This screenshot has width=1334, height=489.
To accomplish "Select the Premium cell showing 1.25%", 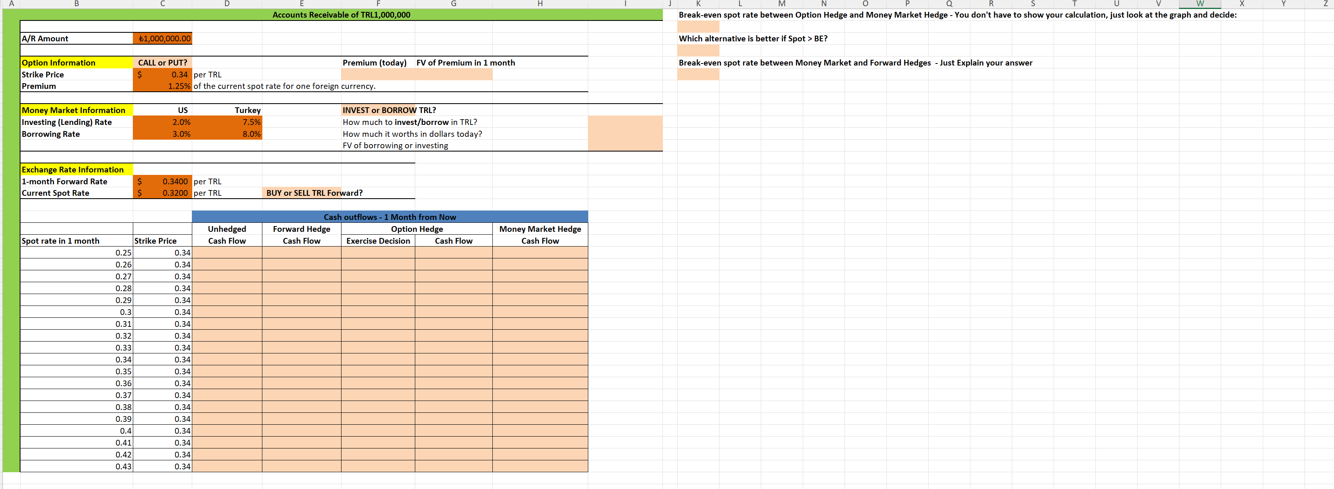I will coord(162,86).
